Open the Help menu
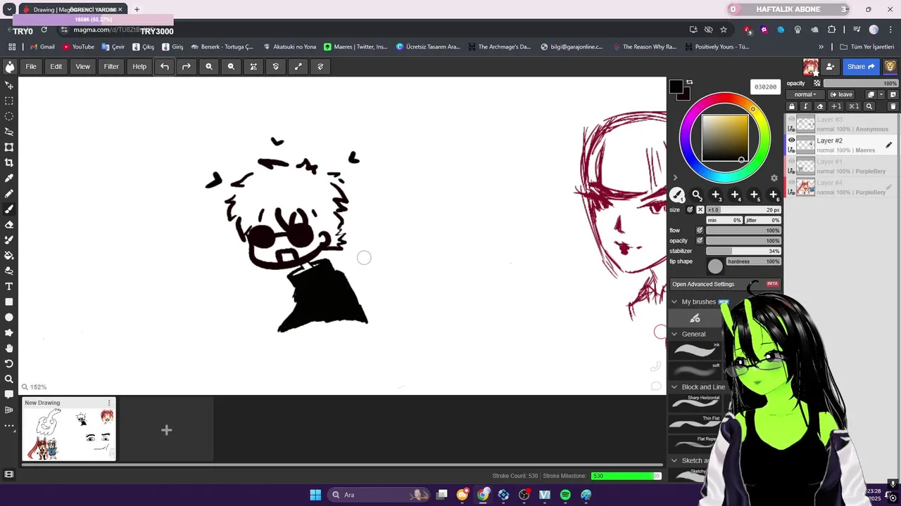The image size is (901, 506). [139, 67]
